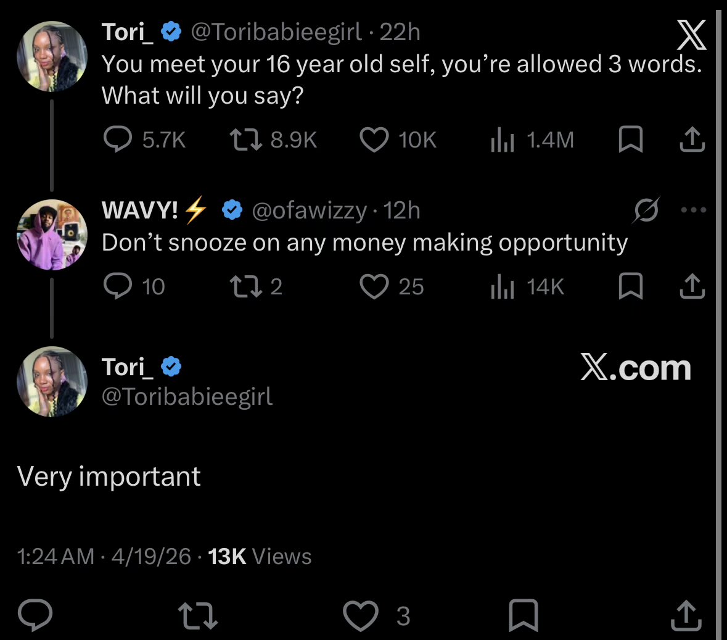Image resolution: width=727 pixels, height=640 pixels.
Task: Reply to the 'Very important' tweet
Action: point(35,615)
